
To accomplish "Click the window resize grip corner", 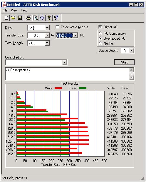I will pos(142,178).
